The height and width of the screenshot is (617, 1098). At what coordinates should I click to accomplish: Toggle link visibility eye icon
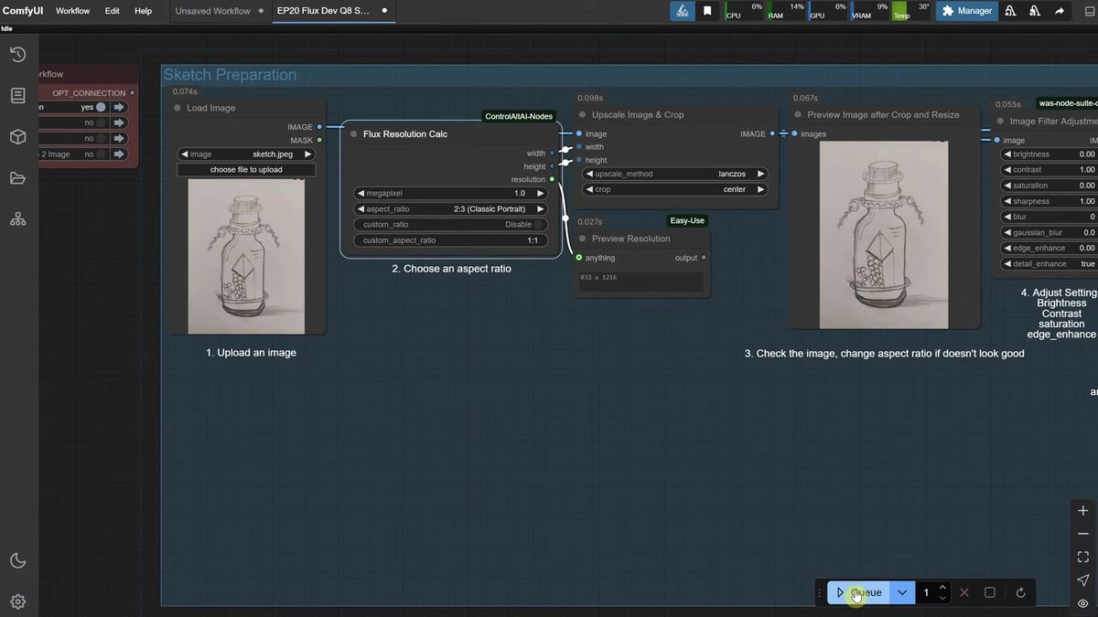(1083, 603)
